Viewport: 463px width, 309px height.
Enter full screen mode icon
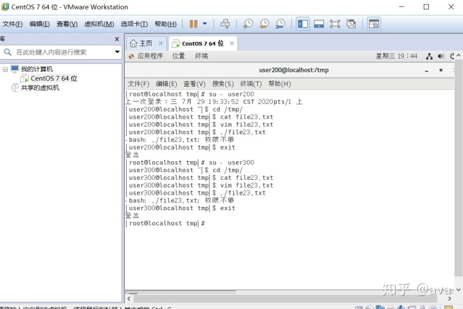(x=335, y=24)
